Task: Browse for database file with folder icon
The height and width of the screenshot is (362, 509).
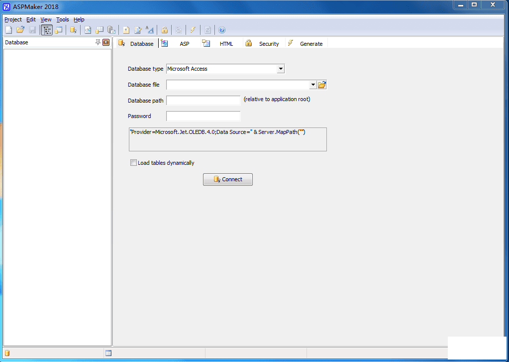Action: coord(322,85)
